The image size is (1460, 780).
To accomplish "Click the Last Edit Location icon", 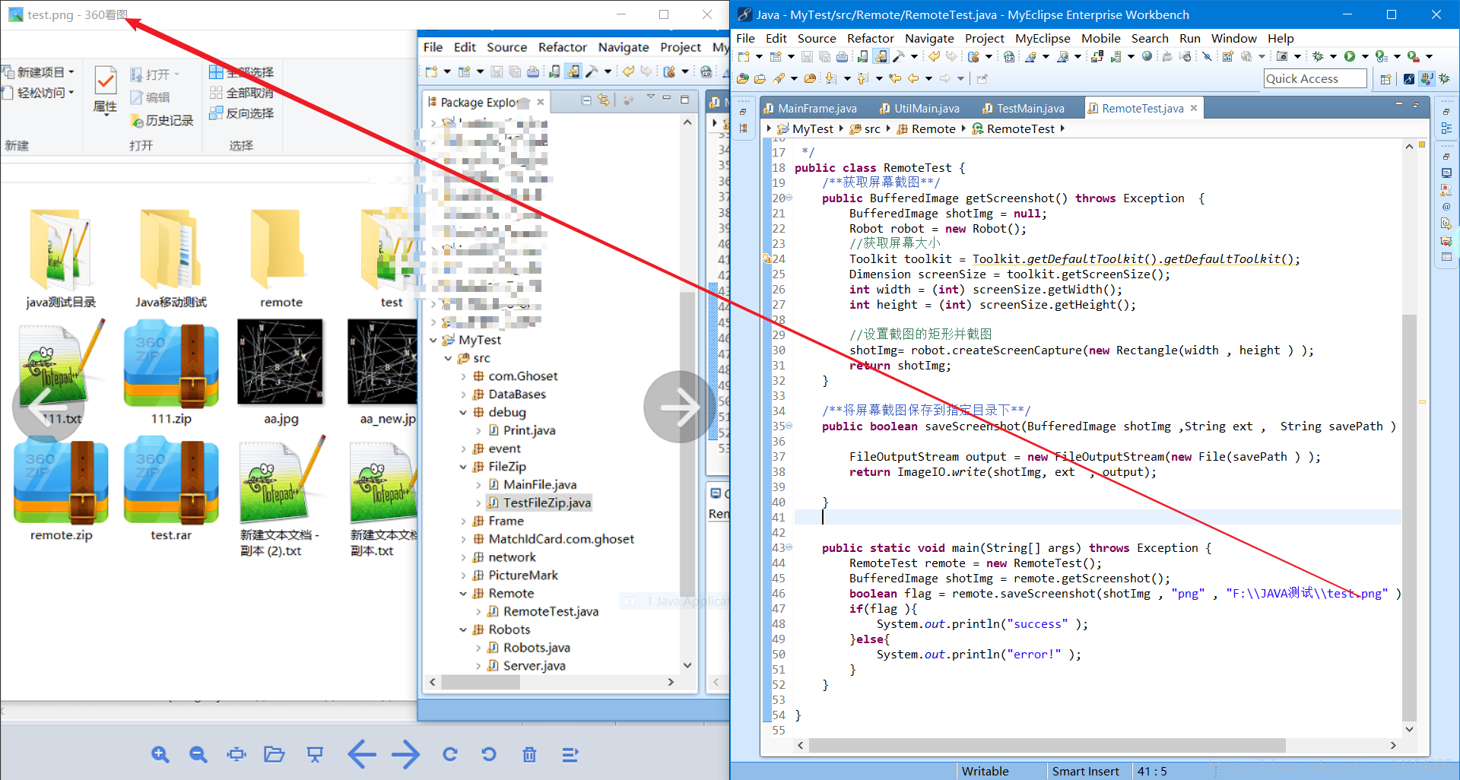I will coord(895,78).
